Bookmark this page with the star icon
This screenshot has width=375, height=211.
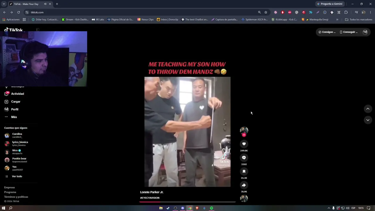tap(266, 12)
